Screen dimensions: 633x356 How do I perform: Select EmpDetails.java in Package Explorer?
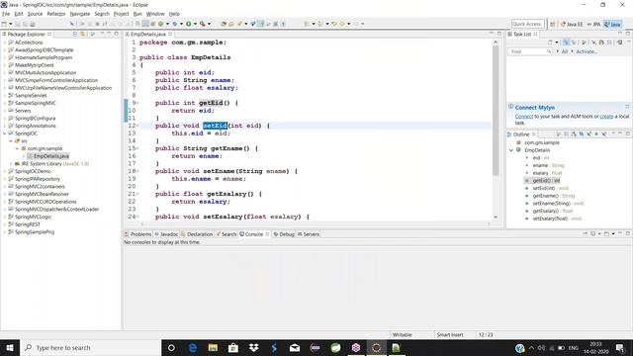[51, 156]
